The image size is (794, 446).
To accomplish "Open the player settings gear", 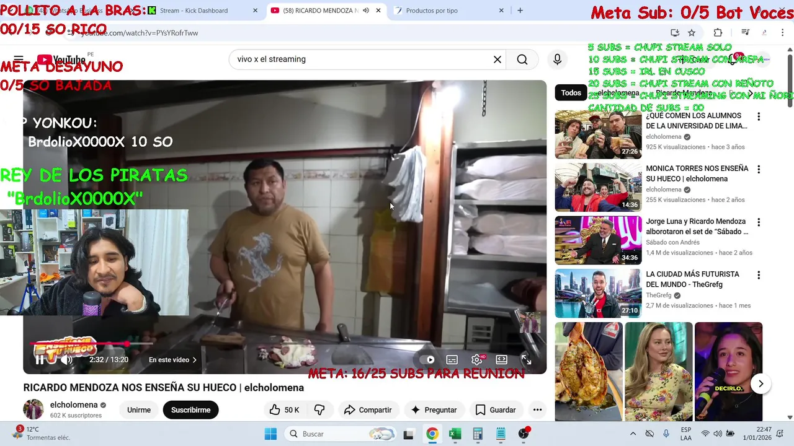I will [x=477, y=360].
